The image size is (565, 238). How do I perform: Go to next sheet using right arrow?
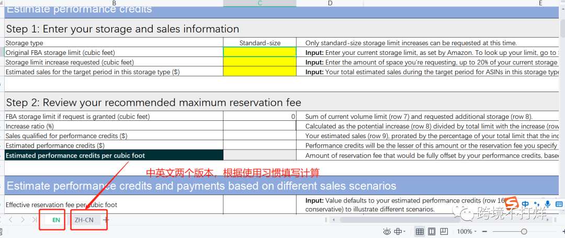tap(22, 220)
